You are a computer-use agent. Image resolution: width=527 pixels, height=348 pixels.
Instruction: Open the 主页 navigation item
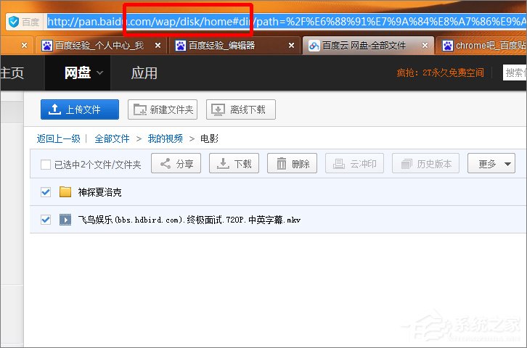click(12, 72)
